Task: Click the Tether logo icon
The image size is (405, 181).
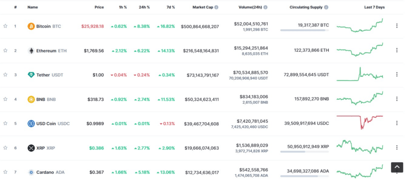Action: 31,75
